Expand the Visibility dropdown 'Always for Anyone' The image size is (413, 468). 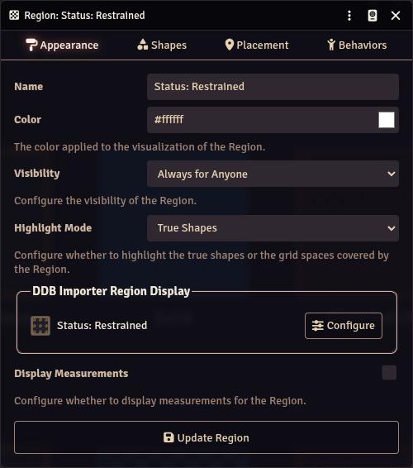273,174
